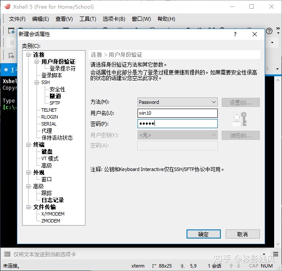This screenshot has width=282, height=271.
Task: Collapse the 高级 root tree node
Action: click(28, 186)
